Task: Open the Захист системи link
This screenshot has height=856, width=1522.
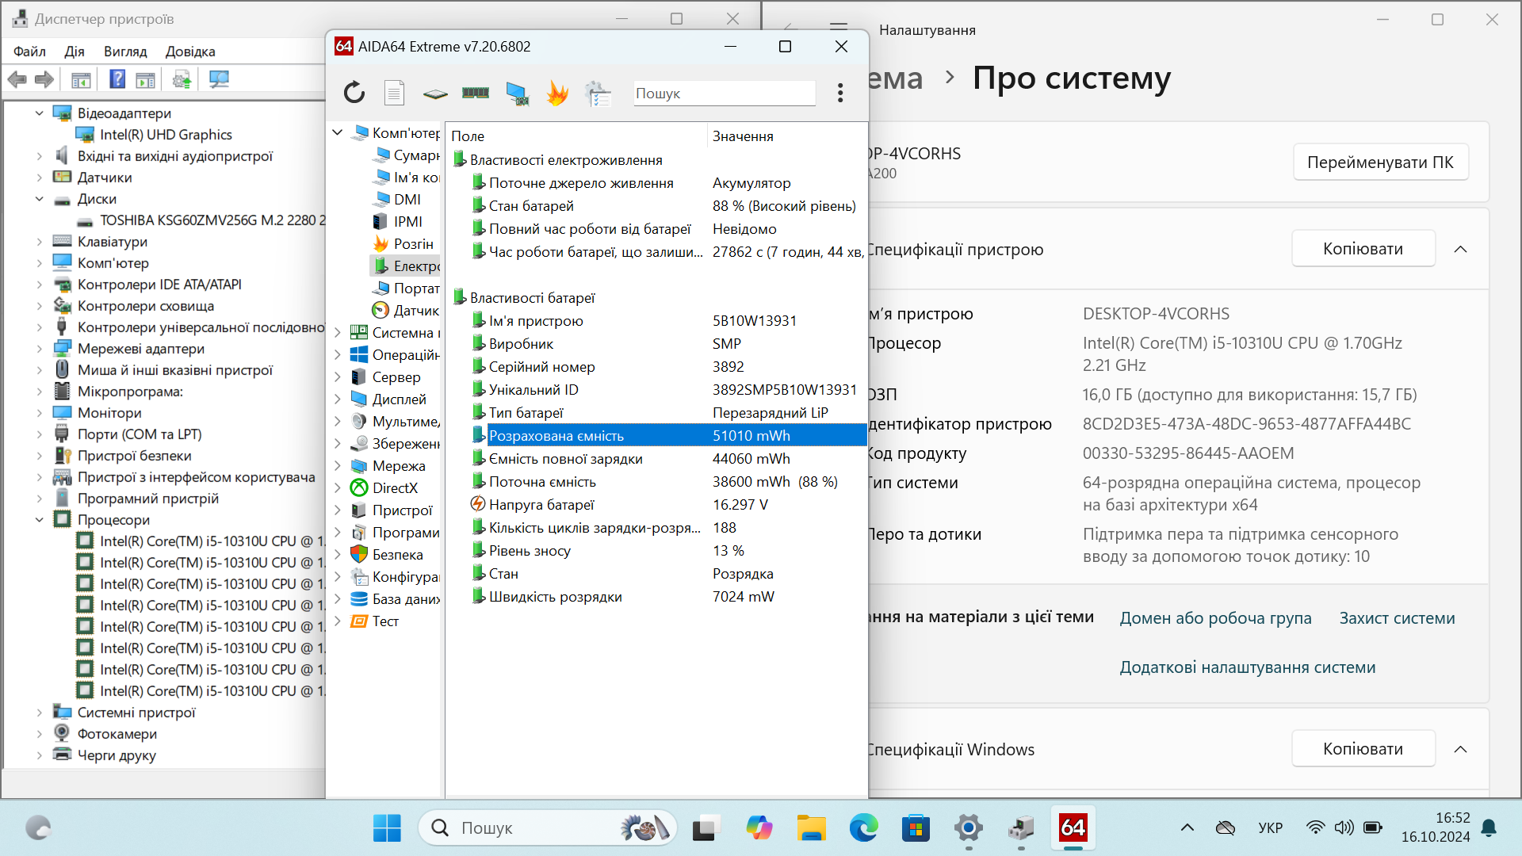Action: tap(1397, 618)
